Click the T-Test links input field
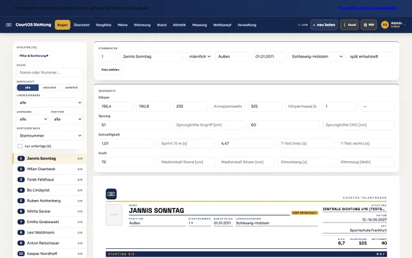Screen dimensions: 412x258 [306, 143]
